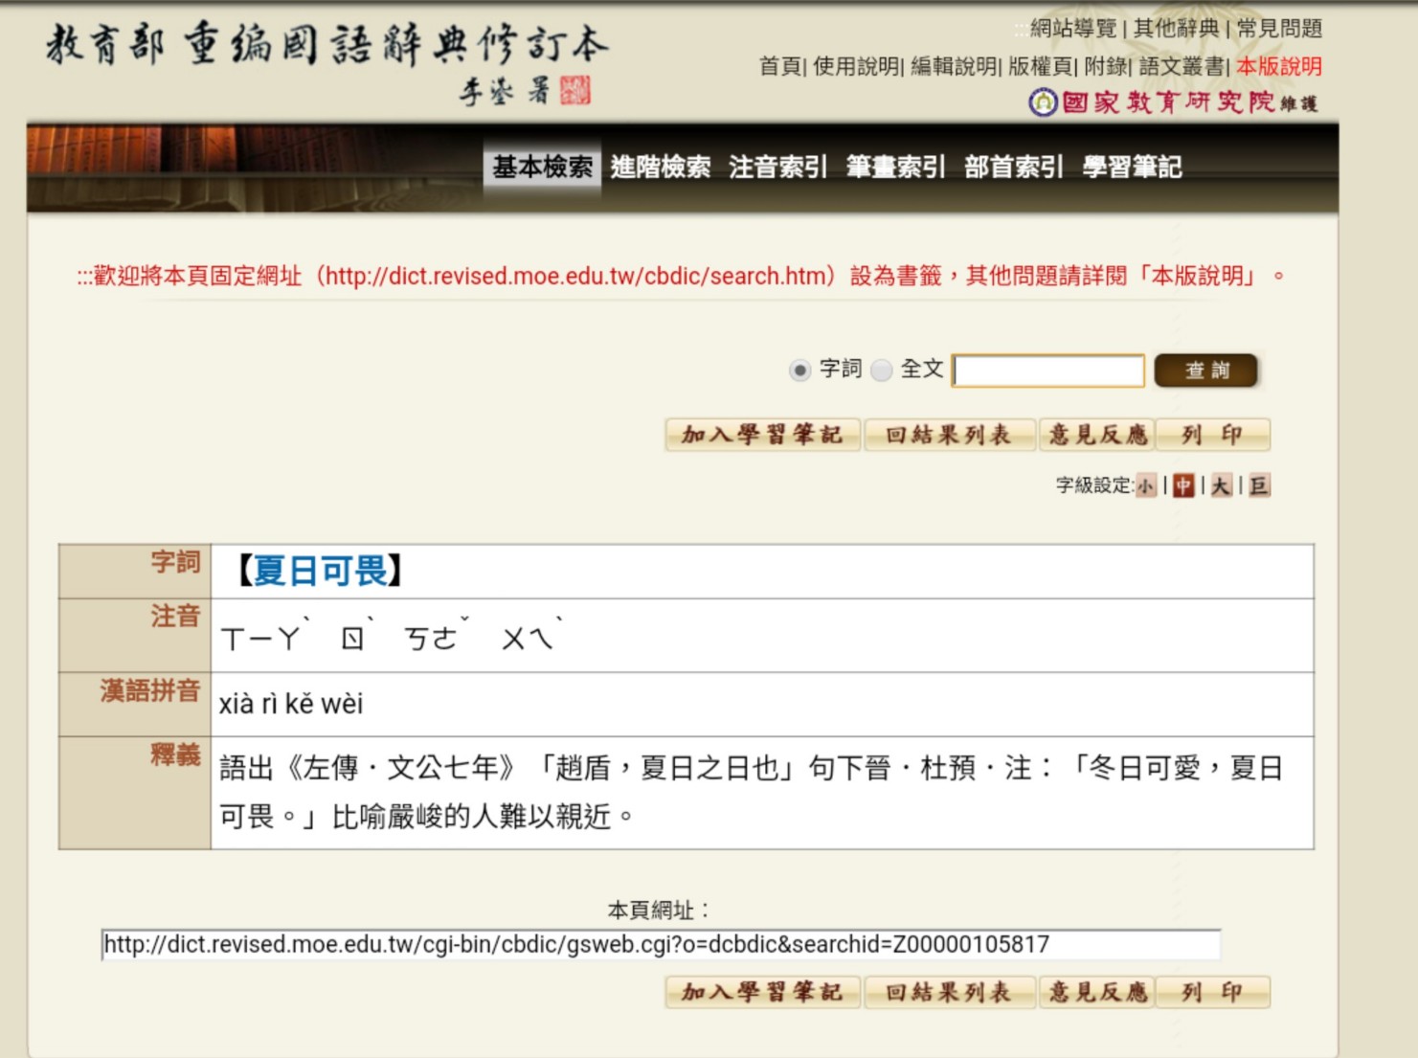Screen dimensions: 1418x1058
Task: Open the 網站導覽 link
Action: pos(1072,29)
